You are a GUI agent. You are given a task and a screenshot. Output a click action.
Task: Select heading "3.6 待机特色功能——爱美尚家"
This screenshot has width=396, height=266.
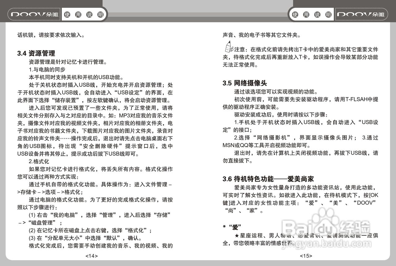(x=268, y=179)
